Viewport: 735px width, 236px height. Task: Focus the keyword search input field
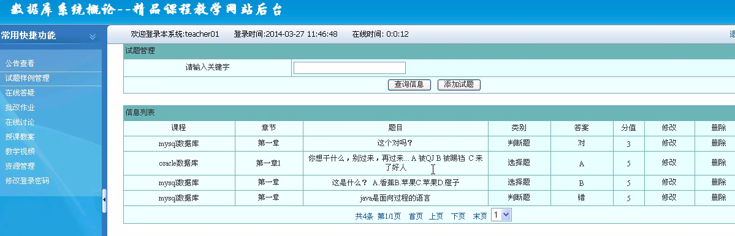[x=349, y=68]
